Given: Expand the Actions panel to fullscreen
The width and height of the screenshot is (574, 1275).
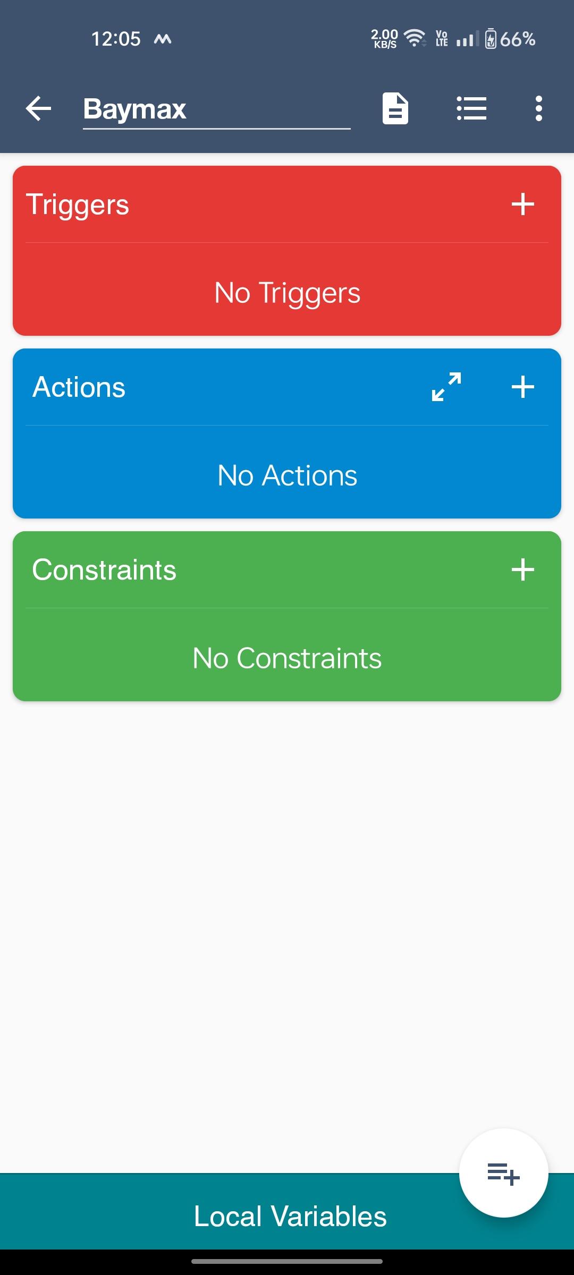Looking at the screenshot, I should [x=446, y=387].
